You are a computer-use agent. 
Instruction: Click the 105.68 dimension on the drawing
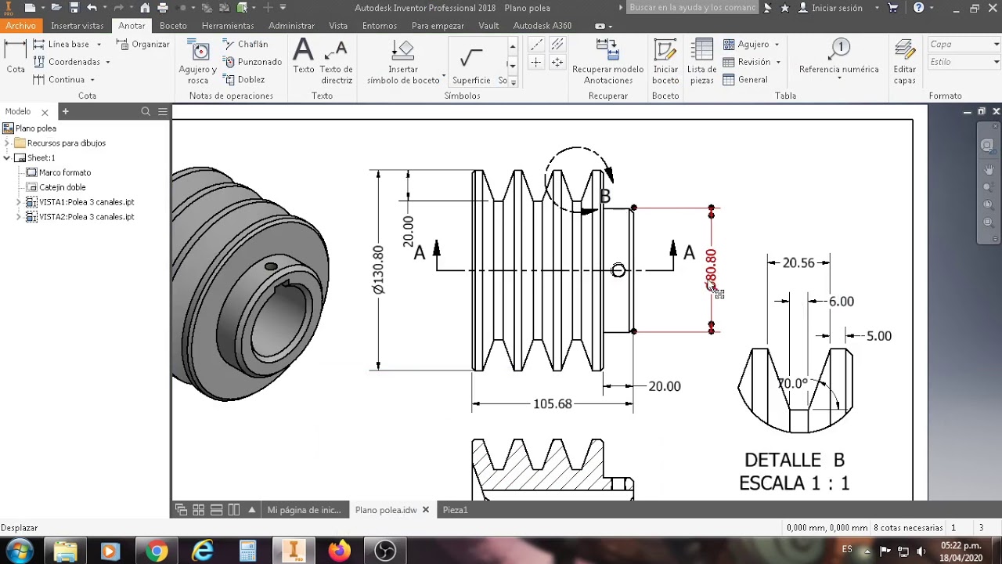[553, 404]
